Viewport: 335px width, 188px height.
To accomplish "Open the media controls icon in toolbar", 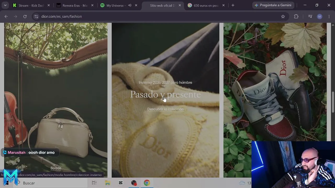I will point(310,16).
